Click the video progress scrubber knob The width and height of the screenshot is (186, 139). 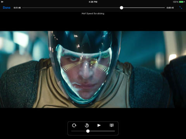pos(121,8)
